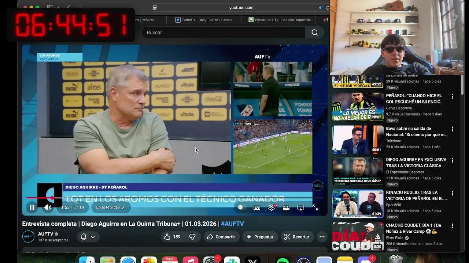Open video quality settings gear
469x263 pixels.
click(x=272, y=207)
